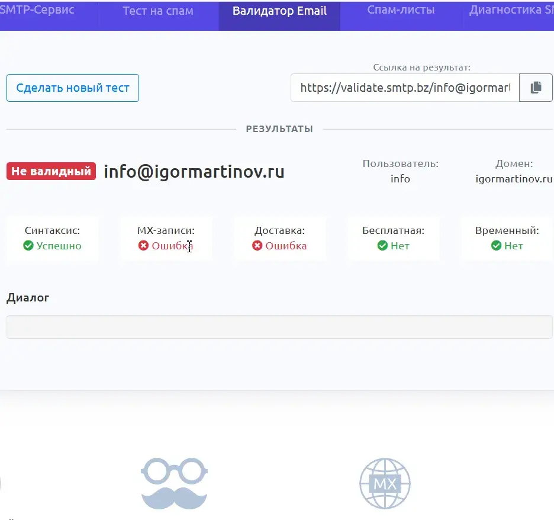The width and height of the screenshot is (554, 520).
Task: Click the info@igormartinov.ru email heading
Action: point(194,172)
